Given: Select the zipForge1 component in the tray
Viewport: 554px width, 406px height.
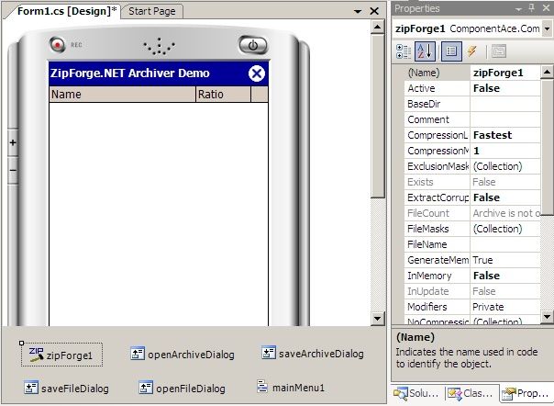Looking at the screenshot, I should pos(62,355).
